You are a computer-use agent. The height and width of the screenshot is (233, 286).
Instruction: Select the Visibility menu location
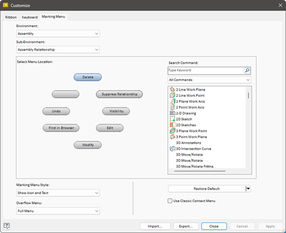(116, 111)
